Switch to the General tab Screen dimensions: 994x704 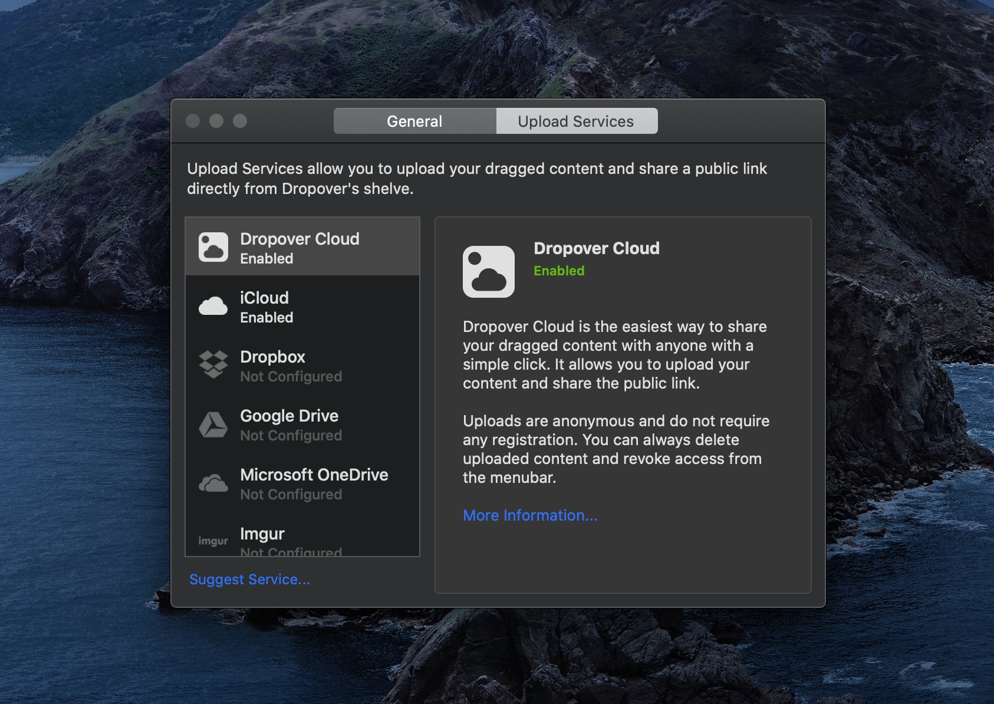tap(414, 121)
